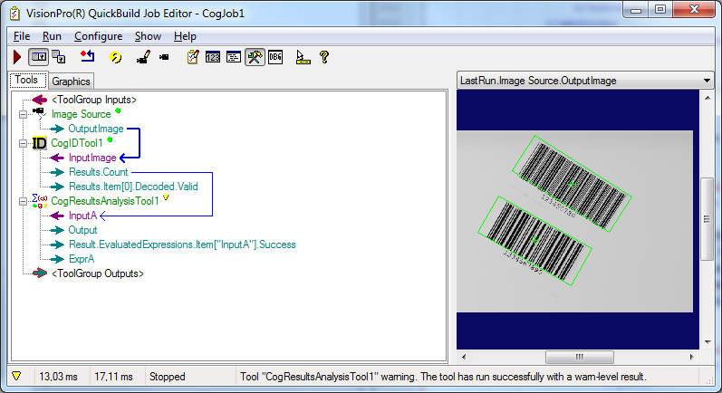Click the DBG toolbar icon
722x393 pixels.
[x=275, y=57]
